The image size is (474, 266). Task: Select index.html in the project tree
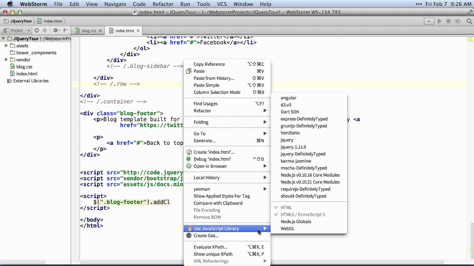(27, 74)
